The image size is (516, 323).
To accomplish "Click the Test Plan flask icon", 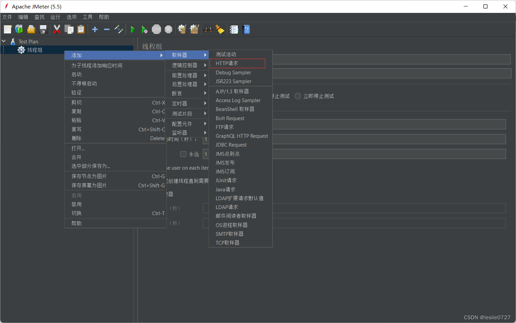I will coord(13,41).
